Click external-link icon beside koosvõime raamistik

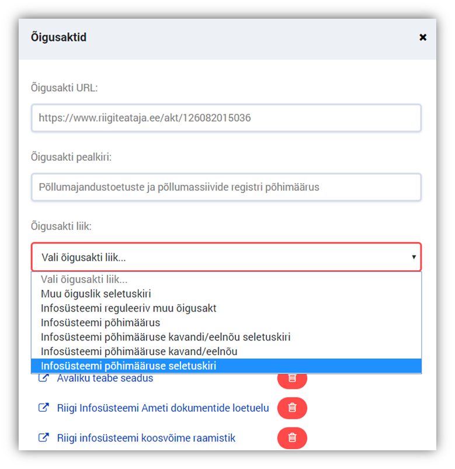[43, 437]
